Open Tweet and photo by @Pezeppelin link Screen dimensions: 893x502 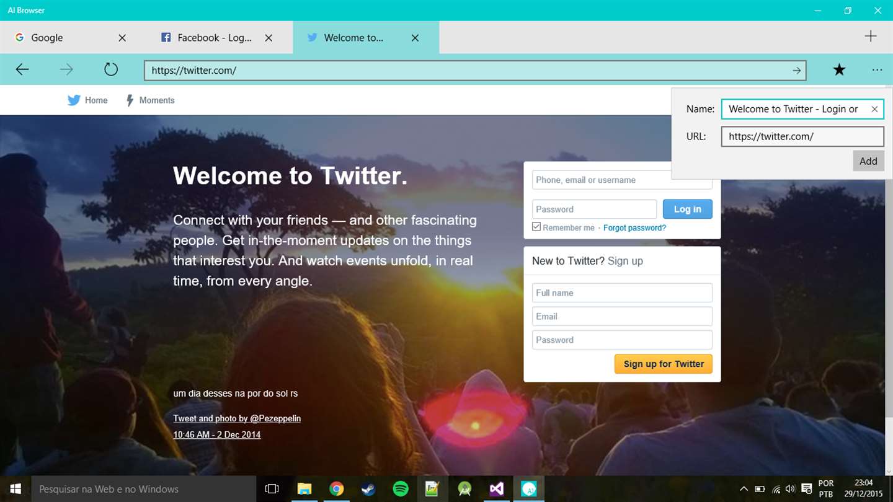click(237, 418)
